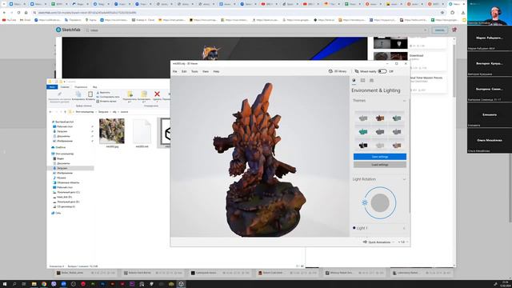Viewport: 512px width, 288px height.
Task: Select the jpg texture image thumbnail
Action: [112, 131]
